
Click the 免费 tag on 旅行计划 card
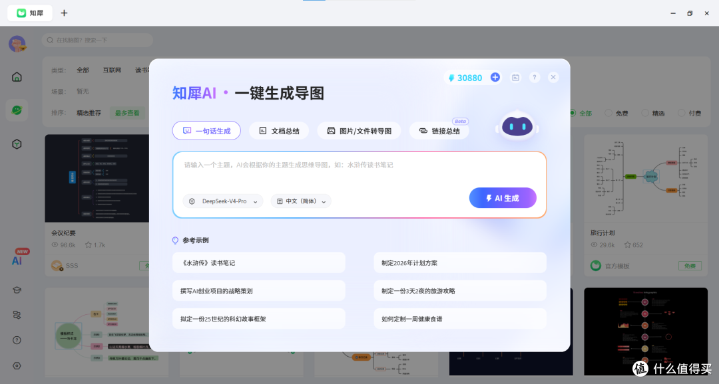[x=690, y=266]
